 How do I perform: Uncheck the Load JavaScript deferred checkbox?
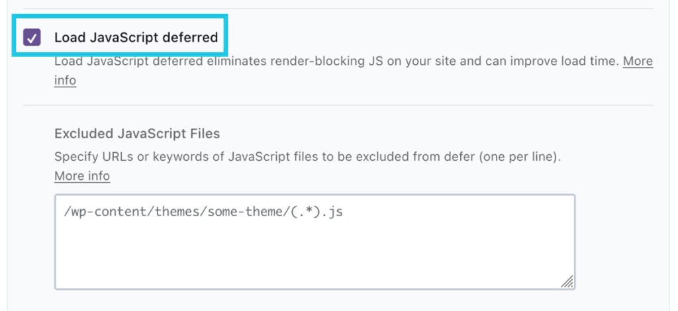[x=32, y=37]
